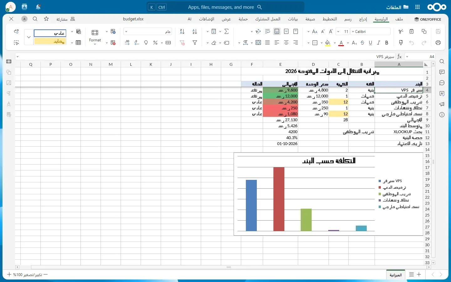
Task: Increase decimal places icon
Action: (127, 43)
